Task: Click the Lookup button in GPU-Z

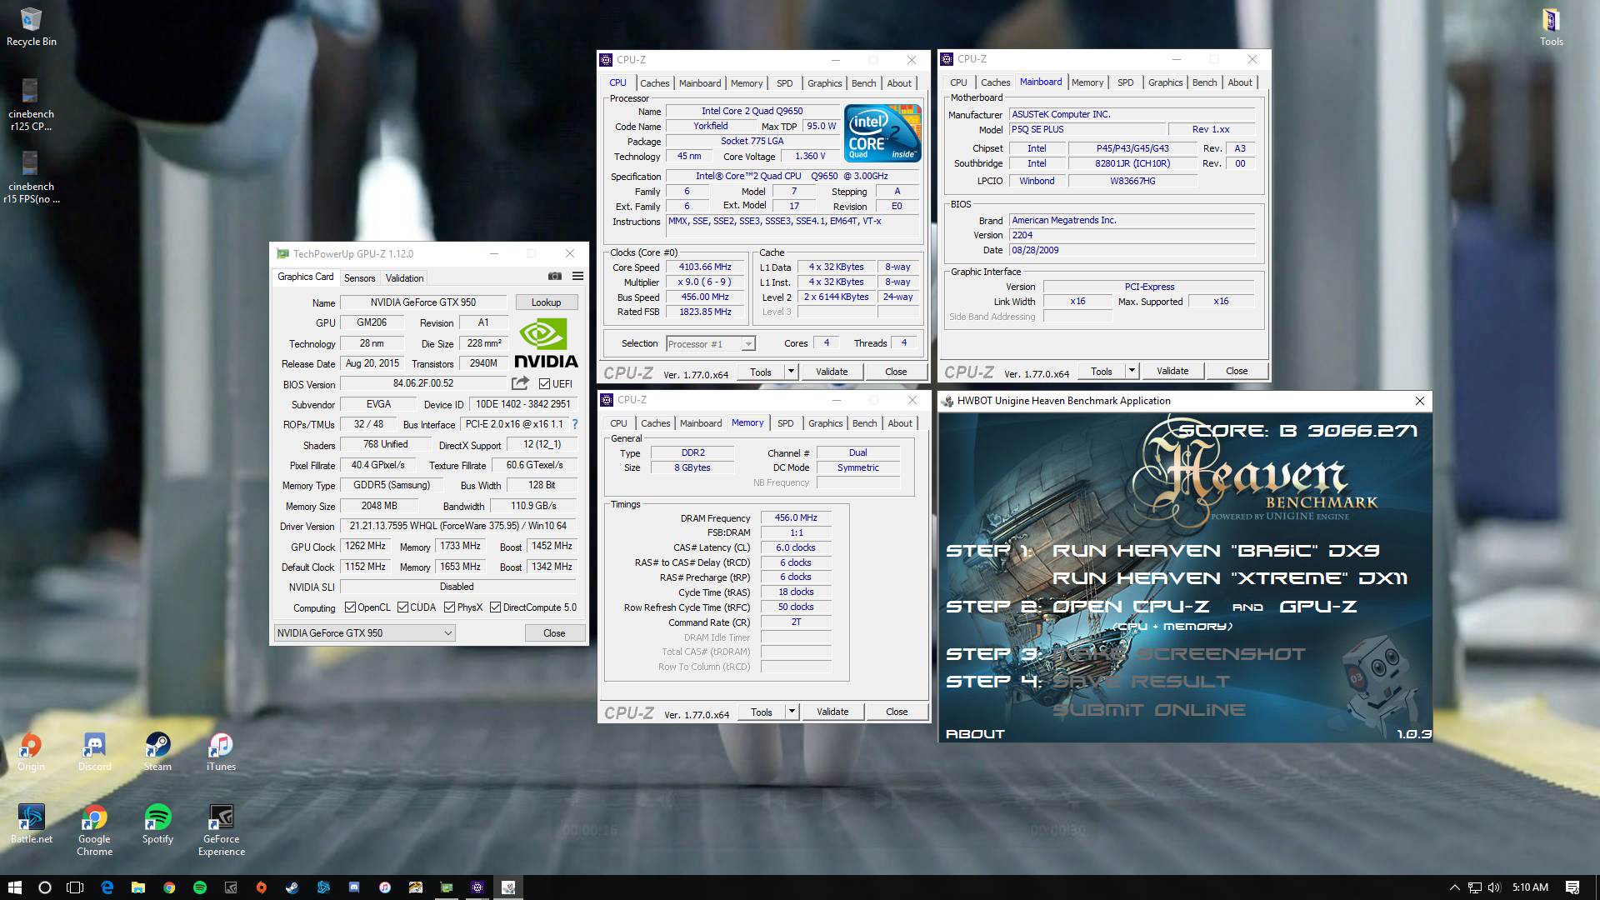Action: (x=546, y=302)
